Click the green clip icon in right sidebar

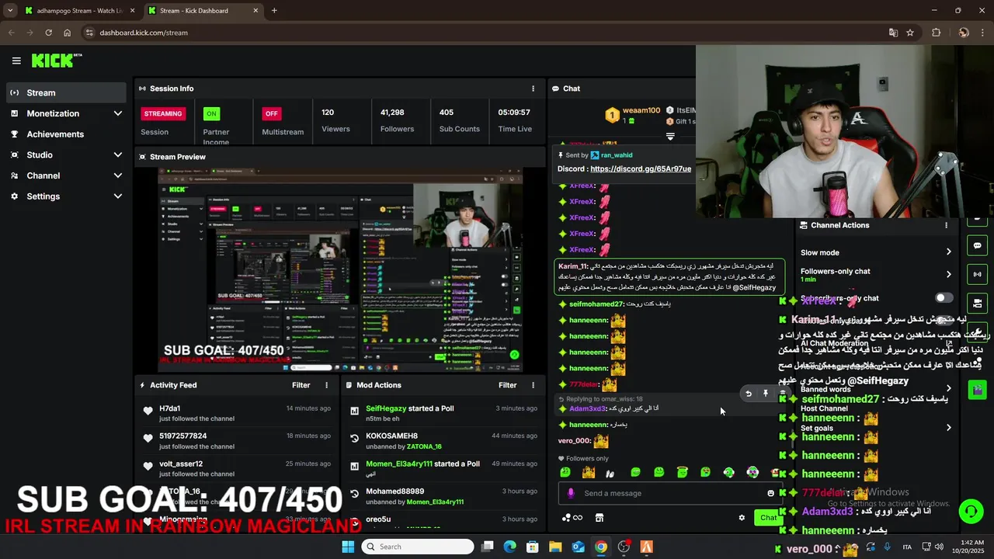pos(977,389)
